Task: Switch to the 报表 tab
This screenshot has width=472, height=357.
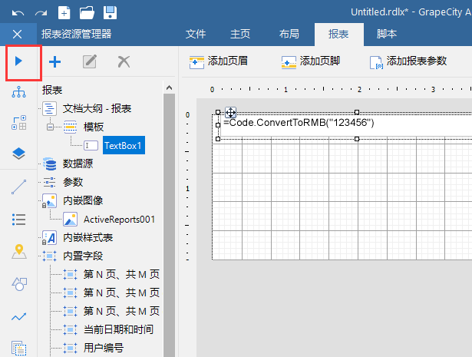Action: click(338, 34)
